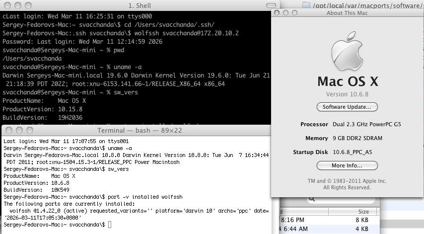Click the 10.6.8_PPC_A5 startup disk value
424x234 pixels.
tap(352, 152)
